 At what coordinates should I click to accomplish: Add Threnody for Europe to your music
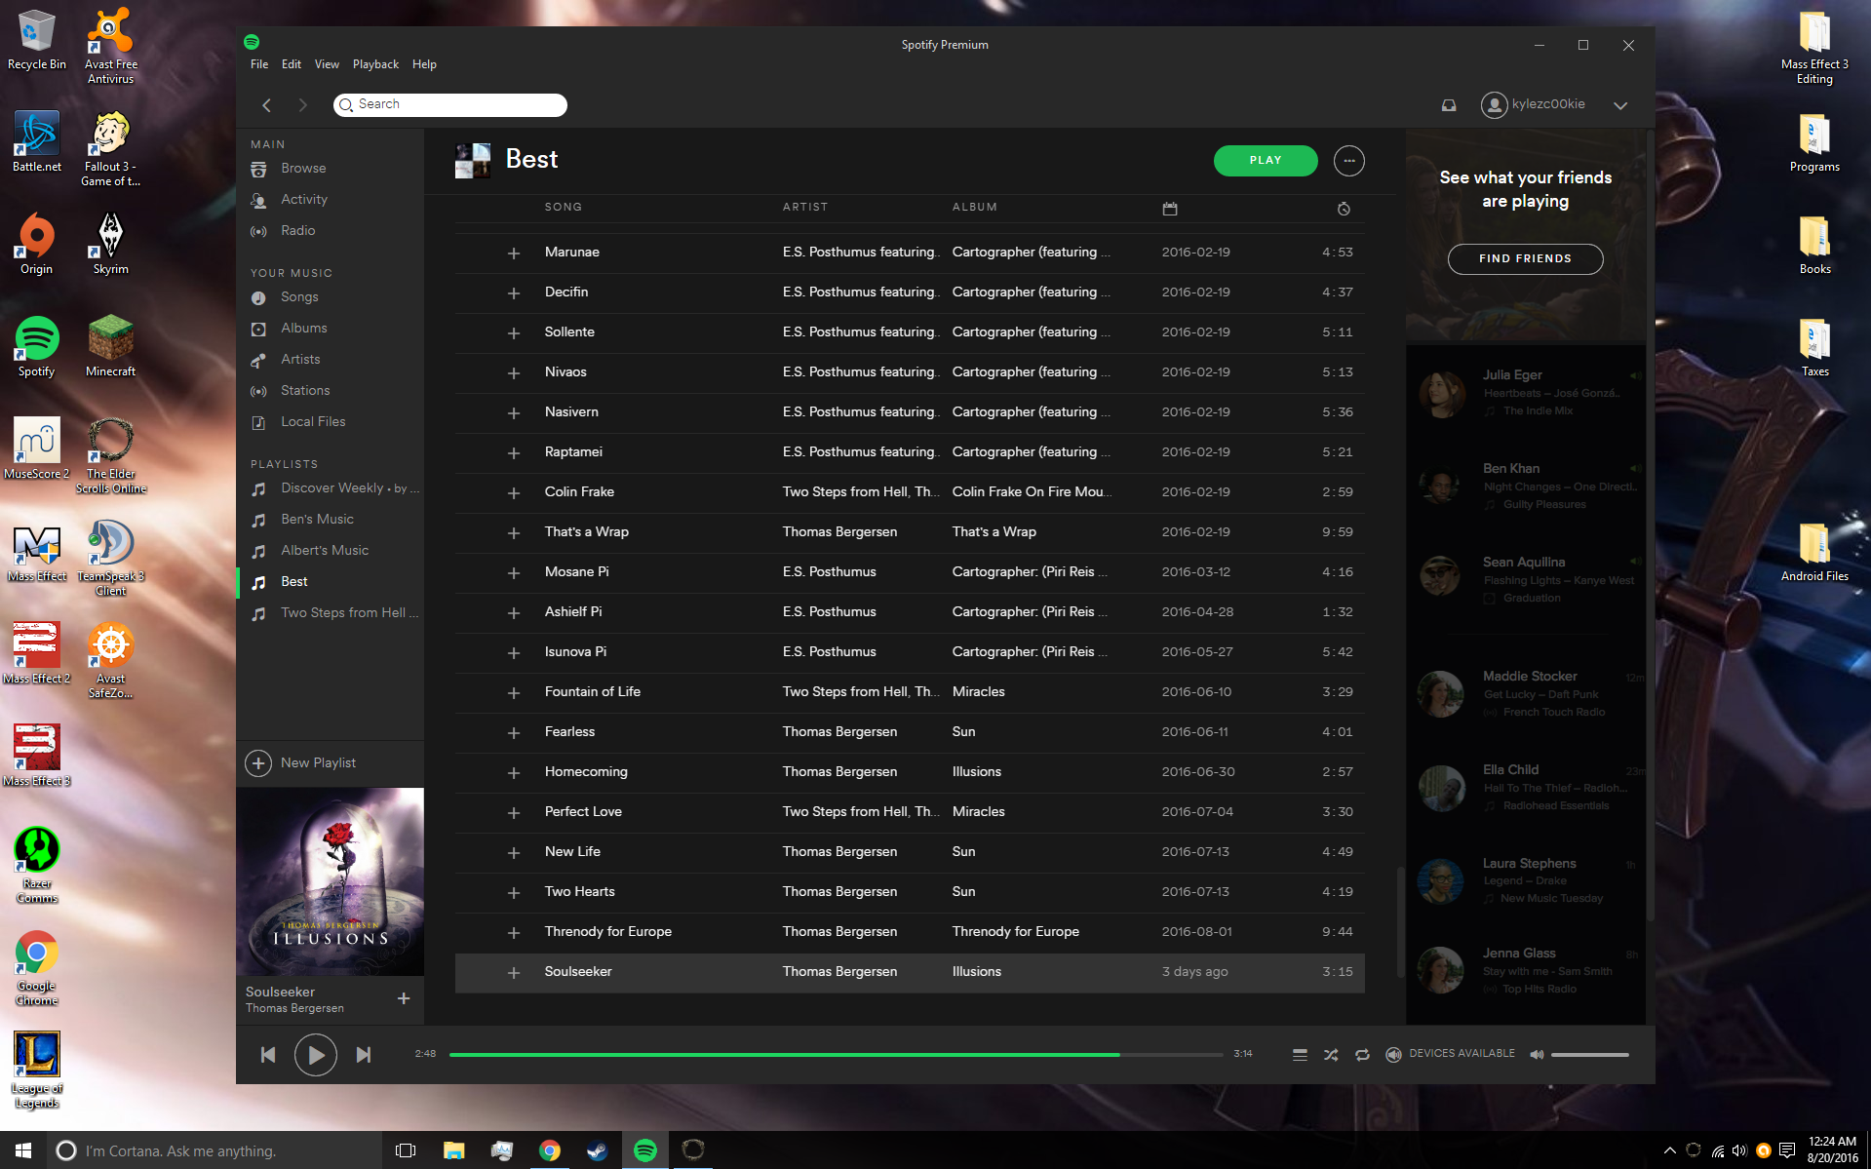click(514, 933)
